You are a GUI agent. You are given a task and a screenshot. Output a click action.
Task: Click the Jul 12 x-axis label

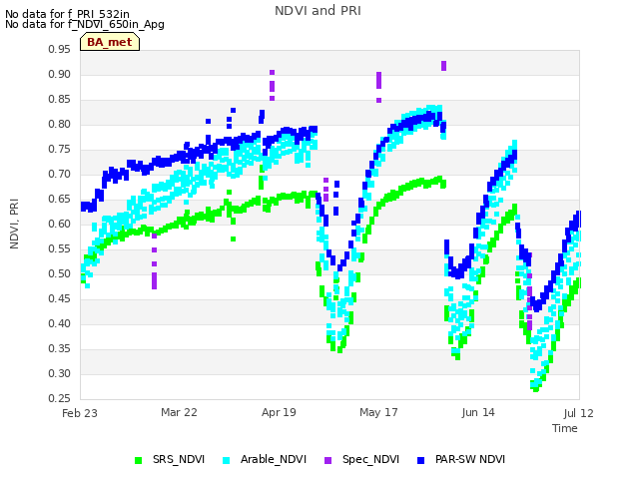coord(579,413)
